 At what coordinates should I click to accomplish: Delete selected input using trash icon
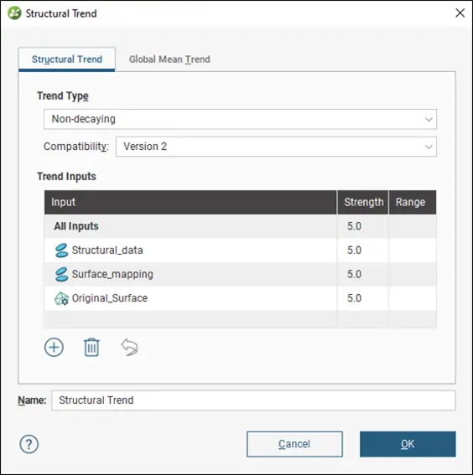click(x=91, y=347)
